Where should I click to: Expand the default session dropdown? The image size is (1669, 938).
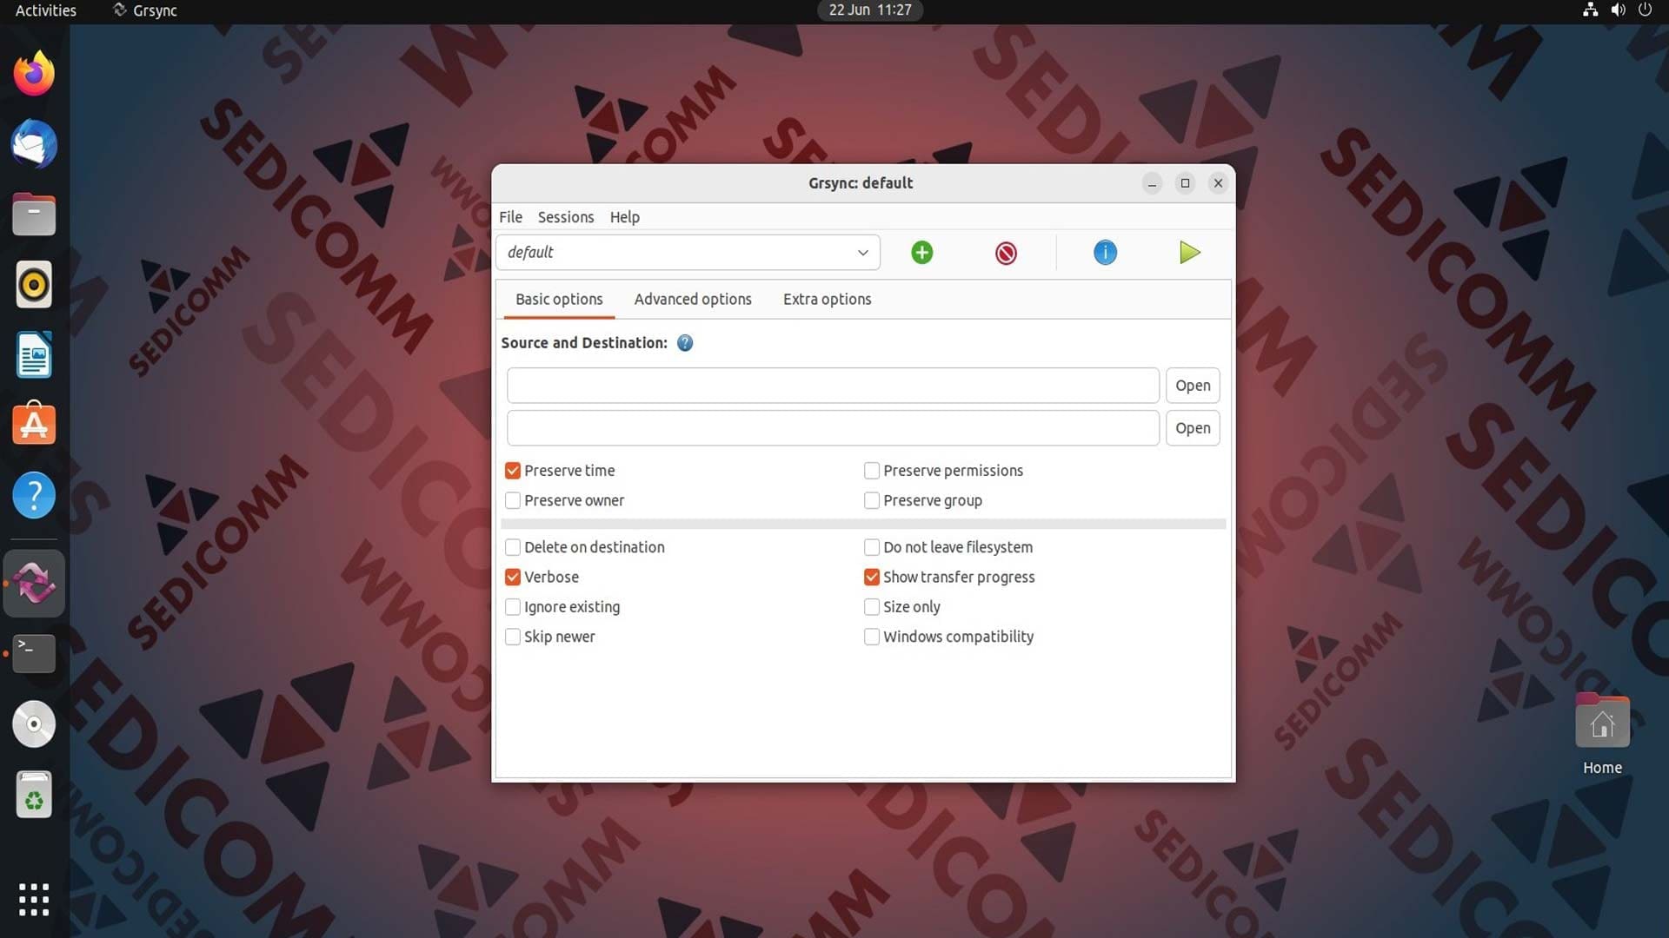point(688,253)
